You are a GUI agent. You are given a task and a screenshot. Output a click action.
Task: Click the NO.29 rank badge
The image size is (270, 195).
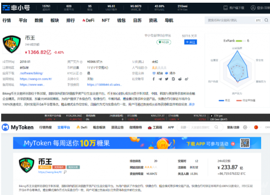[164, 42]
